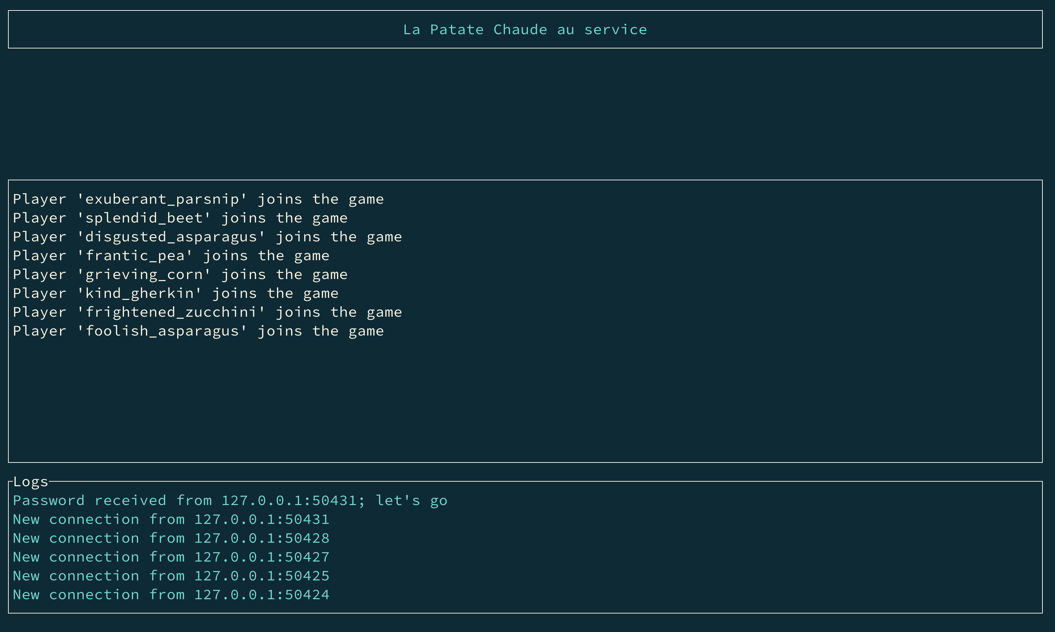Select the connection log from 127.0.0.1:50424
The width and height of the screenshot is (1055, 632).
[x=171, y=595]
